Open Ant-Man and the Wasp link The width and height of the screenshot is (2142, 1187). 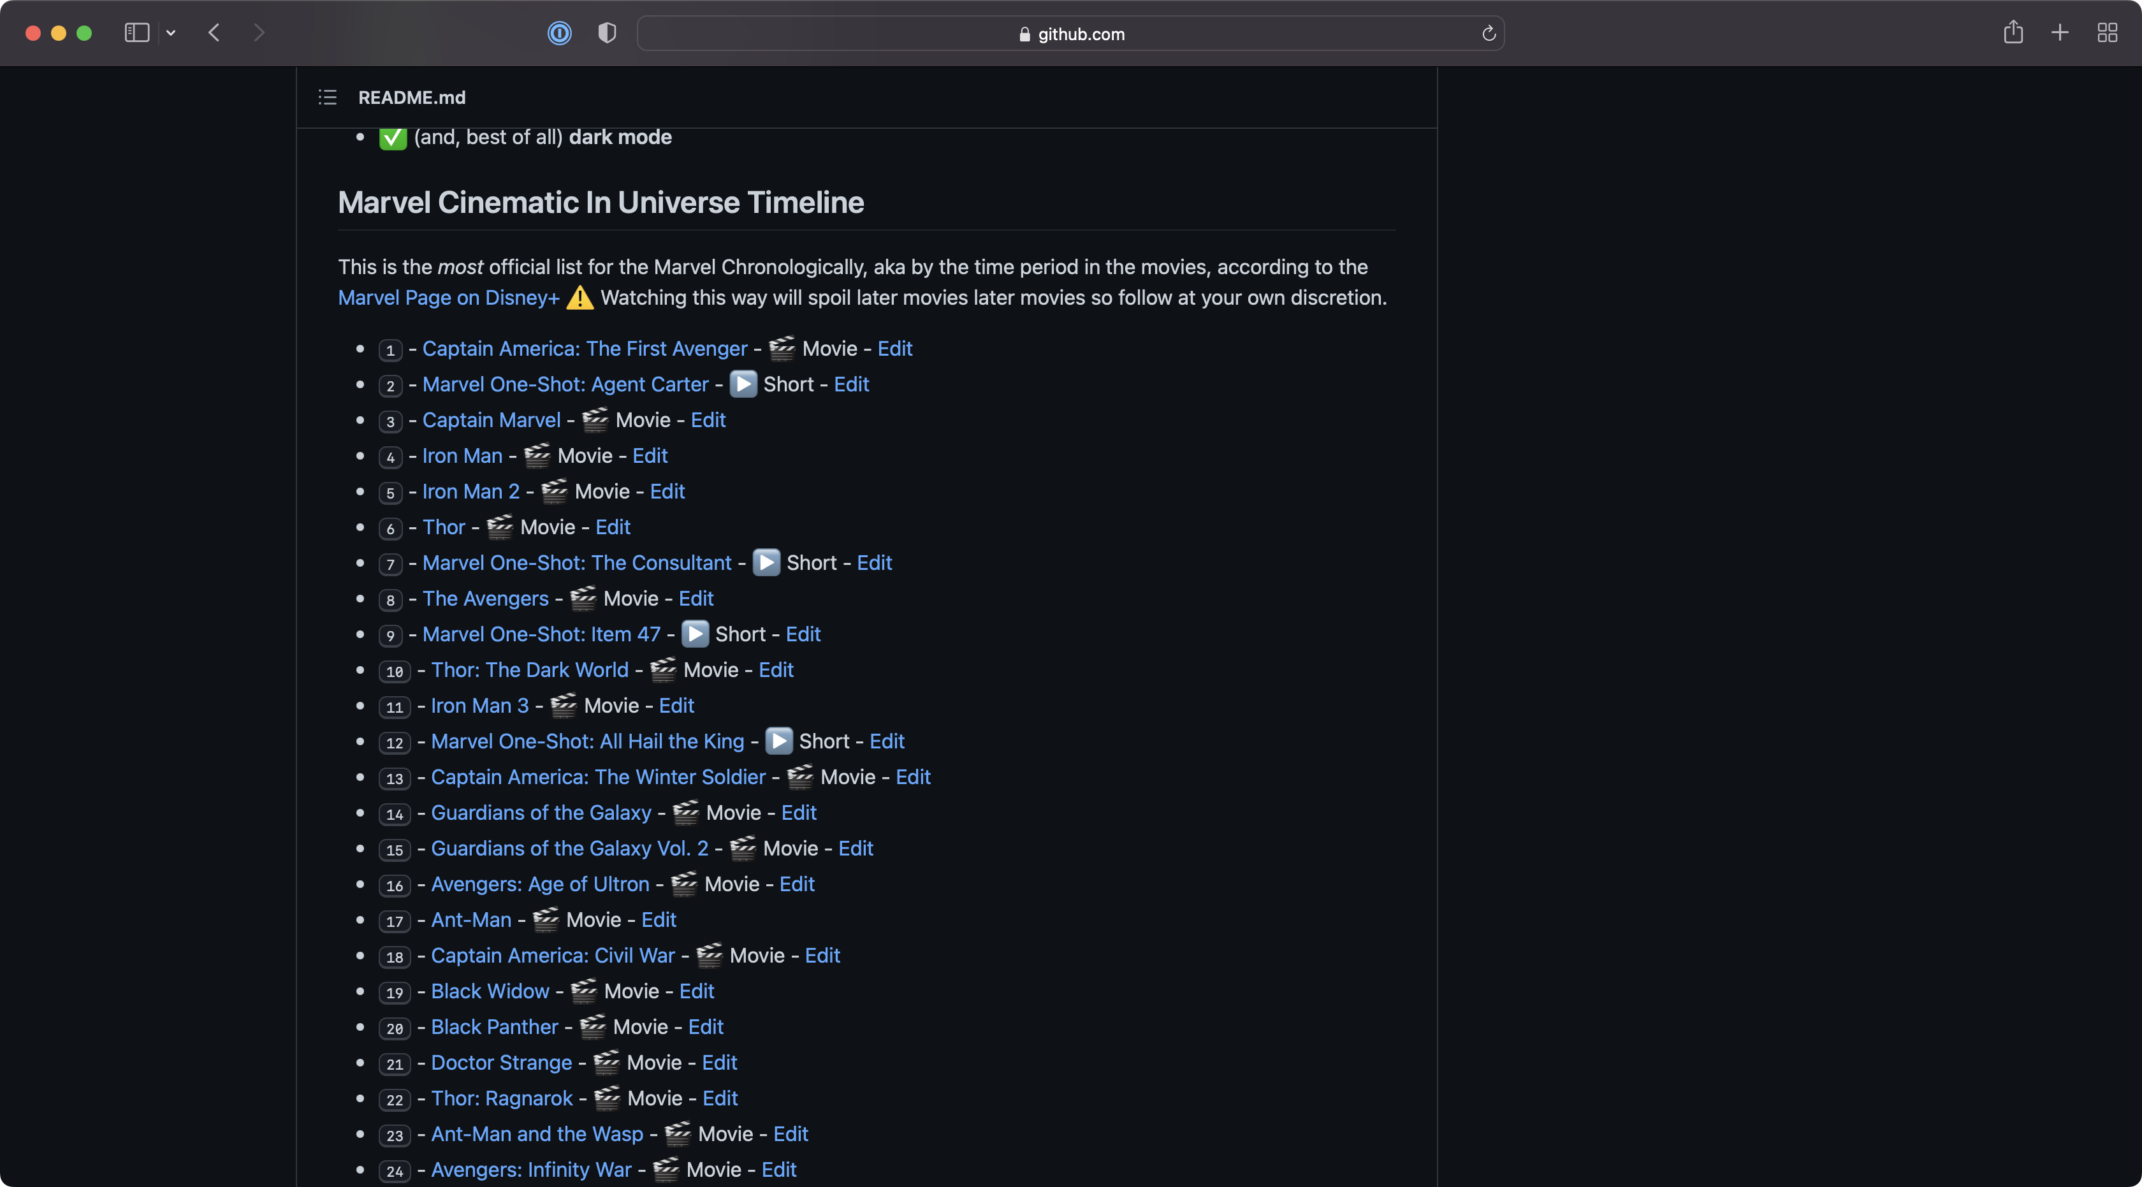tap(537, 1135)
